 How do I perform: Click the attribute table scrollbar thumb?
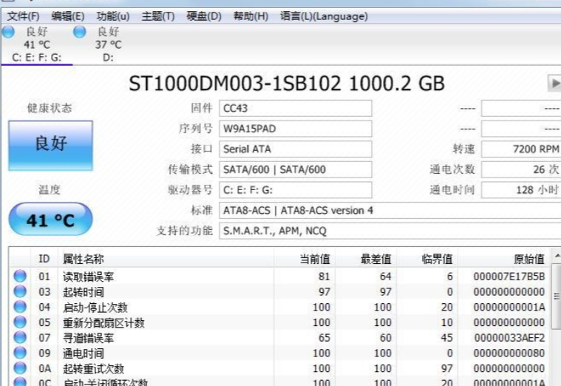557,296
